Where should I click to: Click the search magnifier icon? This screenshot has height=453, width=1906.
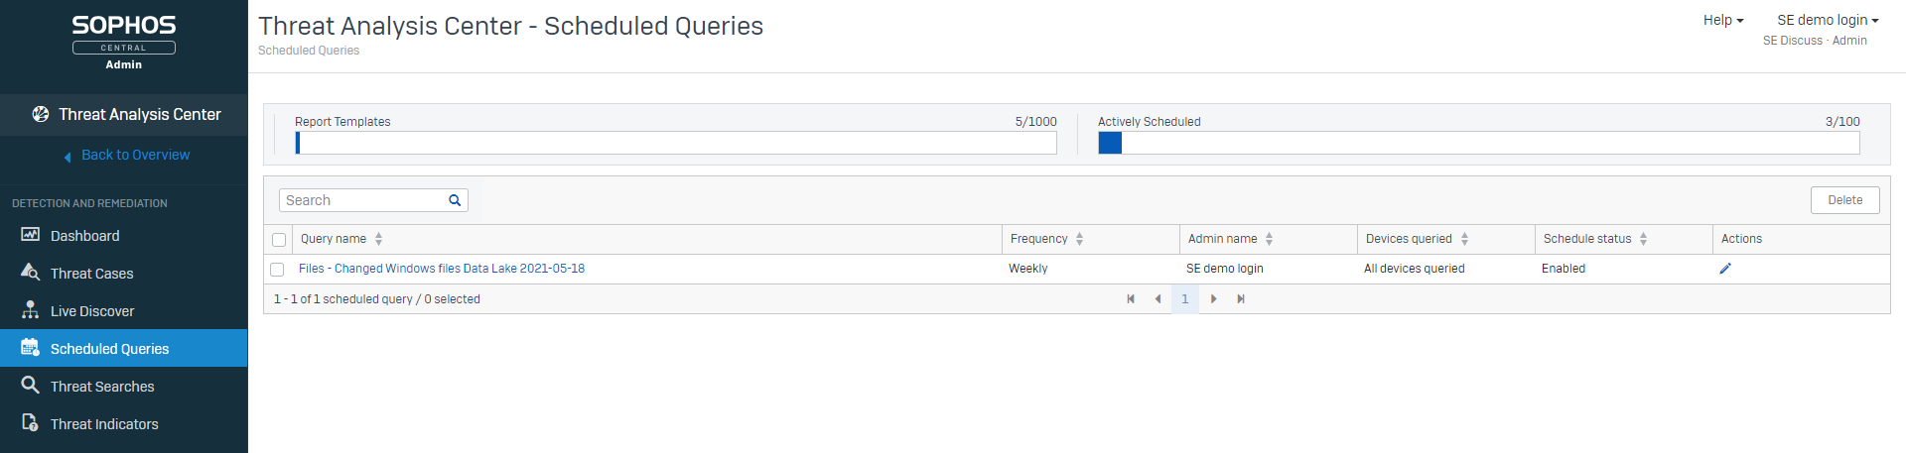click(455, 200)
